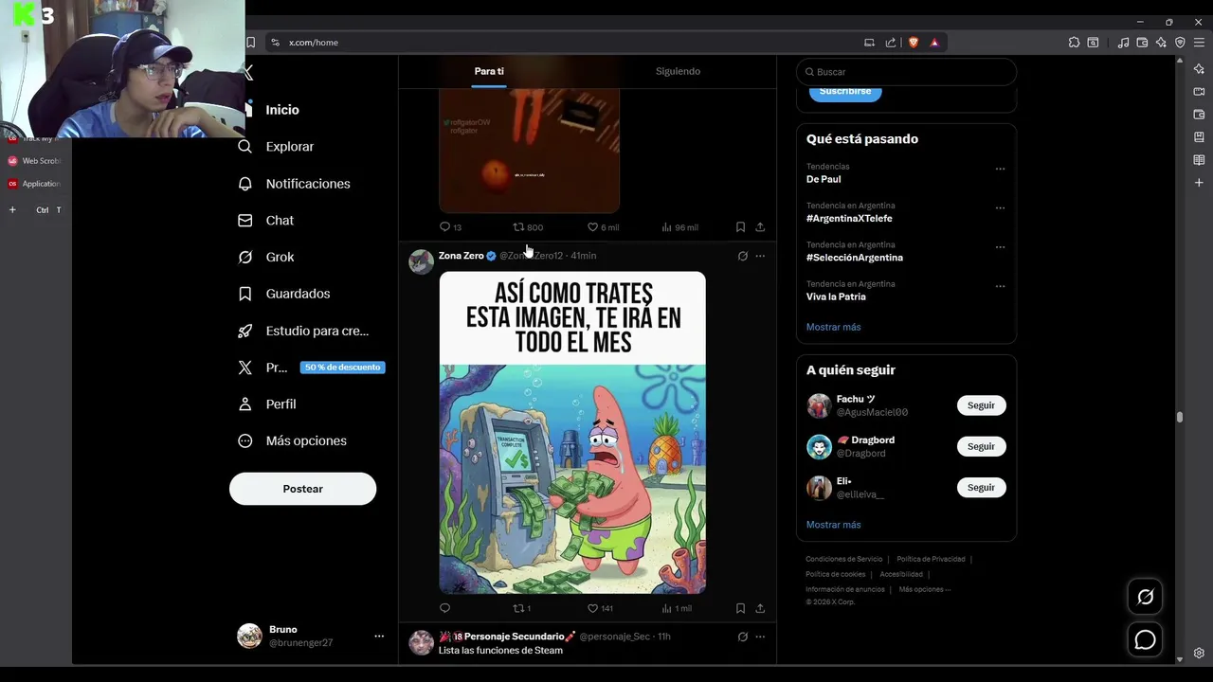The image size is (1213, 682).
Task: Share the post with 96 mil views
Action: pyautogui.click(x=760, y=227)
